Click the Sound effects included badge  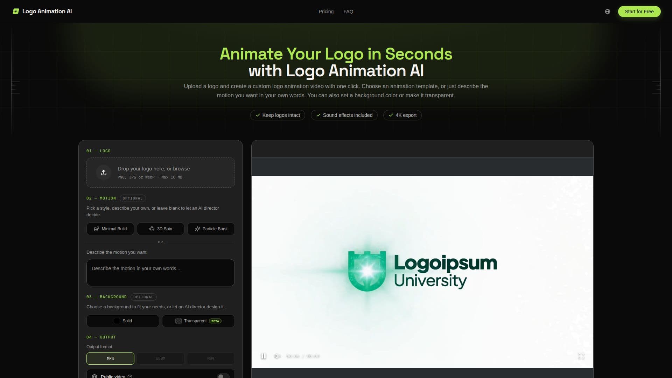[344, 115]
